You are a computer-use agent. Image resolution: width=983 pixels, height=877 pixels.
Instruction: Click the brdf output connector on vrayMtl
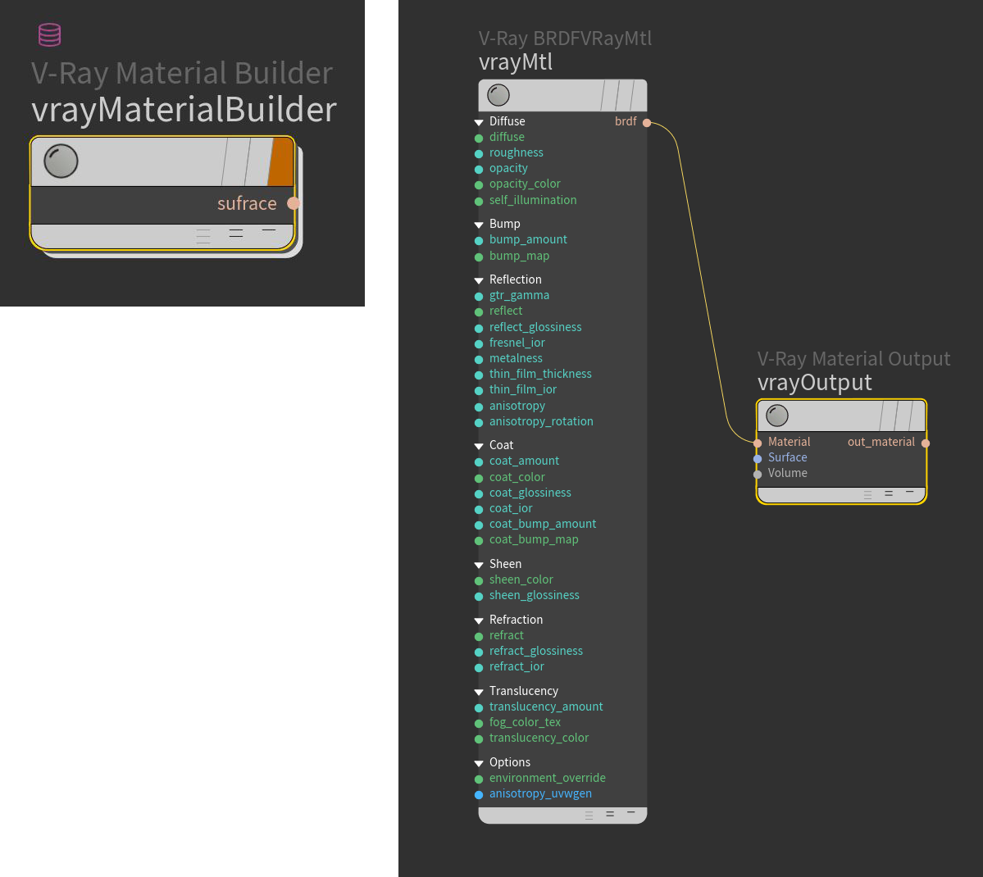pyautogui.click(x=646, y=122)
